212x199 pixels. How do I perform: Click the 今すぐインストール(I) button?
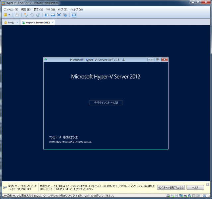pyautogui.click(x=106, y=102)
